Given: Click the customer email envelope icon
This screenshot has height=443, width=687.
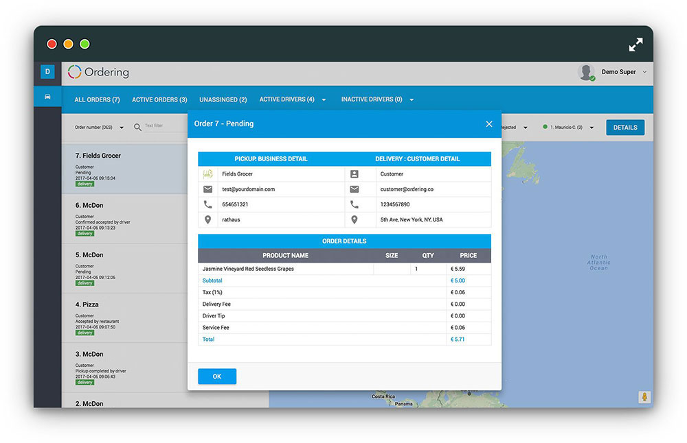Looking at the screenshot, I should point(354,189).
